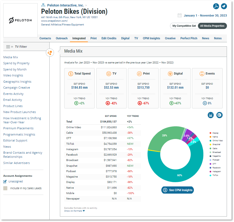Open the Perfect Pitch tab
Viewport: 234px width, 222px height.
[x=189, y=38]
